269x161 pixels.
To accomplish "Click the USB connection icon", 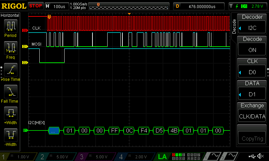I will click(252, 156).
